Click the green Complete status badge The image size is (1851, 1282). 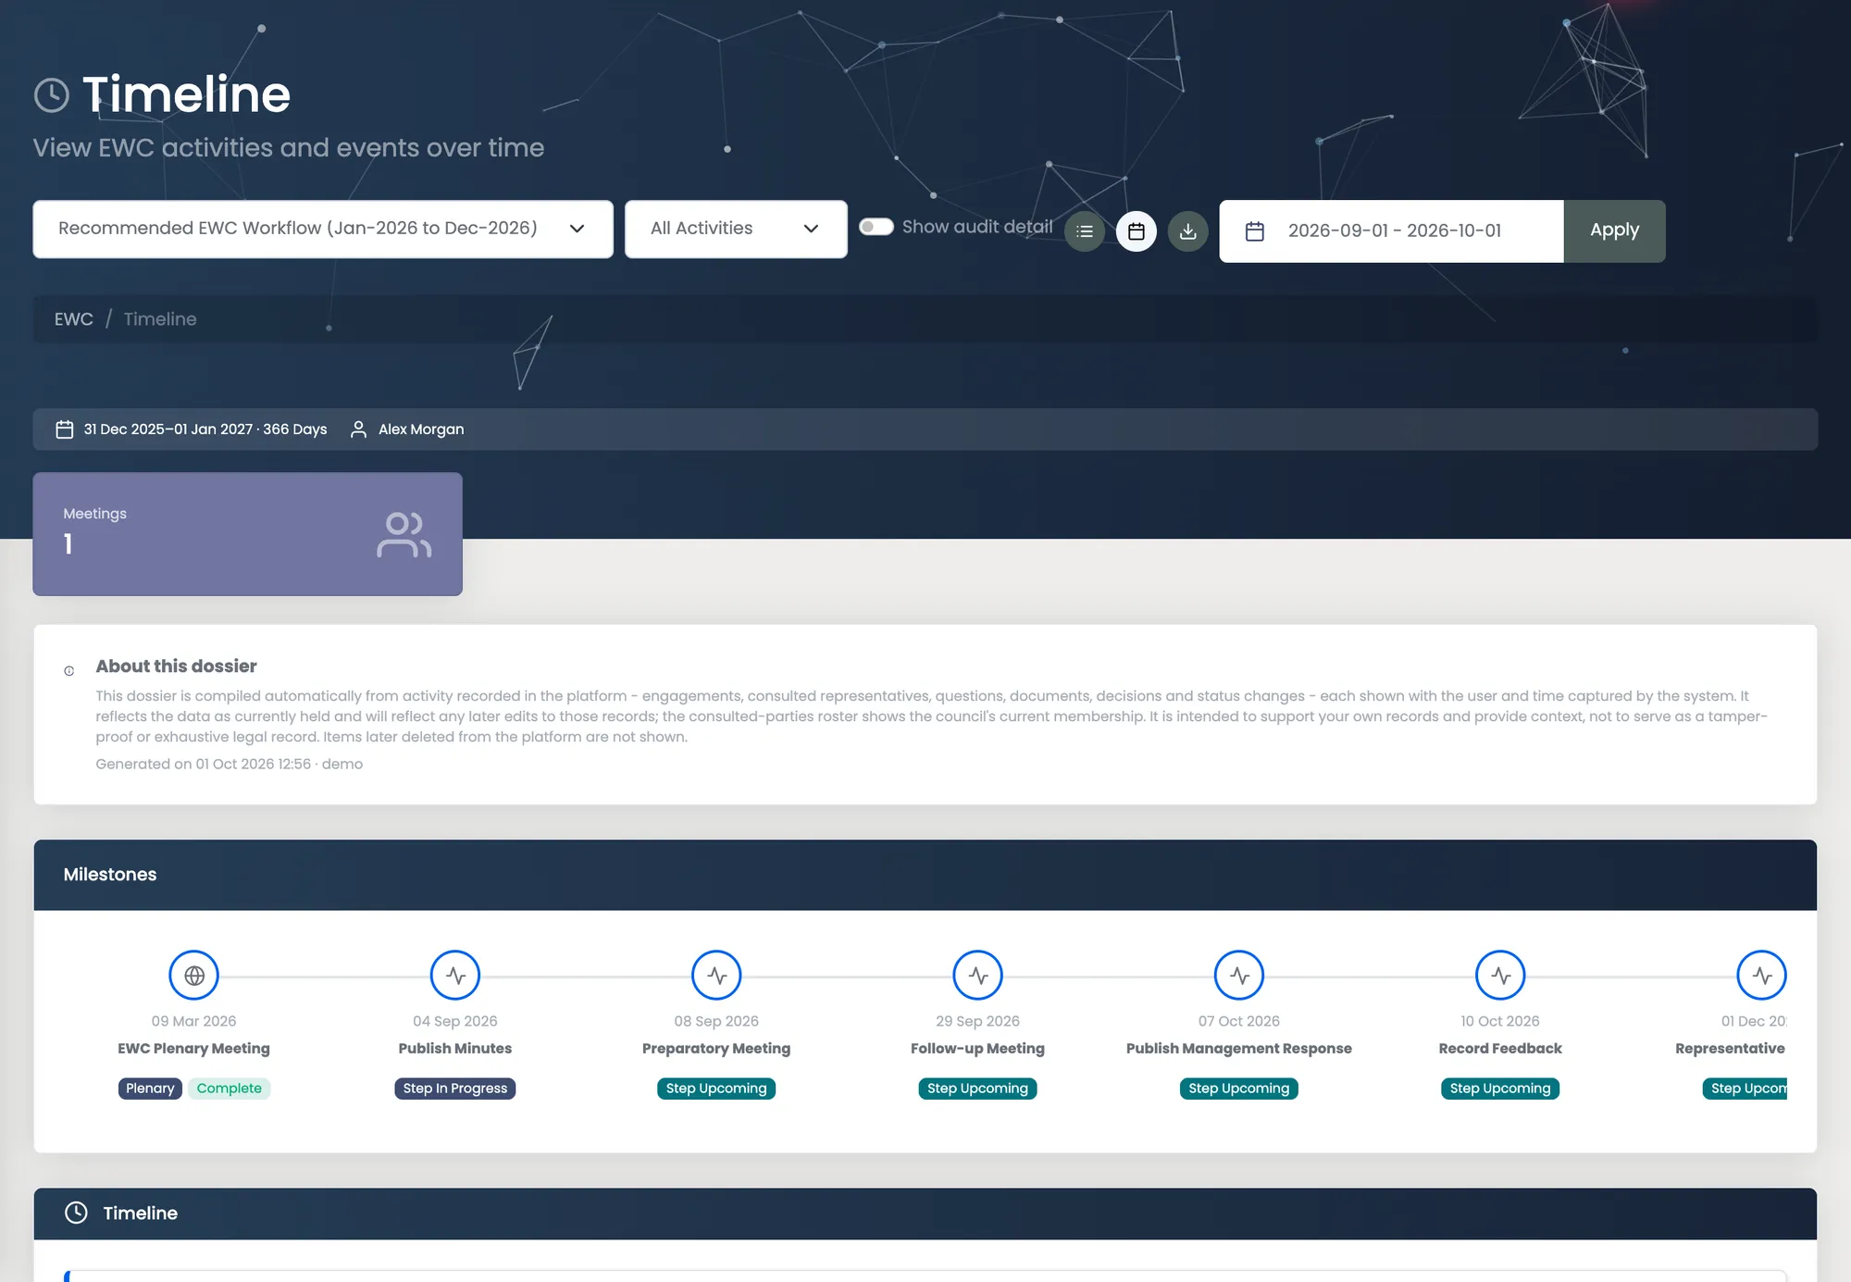click(x=229, y=1089)
